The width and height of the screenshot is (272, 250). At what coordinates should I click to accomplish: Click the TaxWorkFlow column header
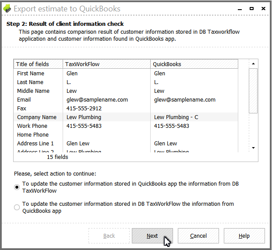point(106,64)
